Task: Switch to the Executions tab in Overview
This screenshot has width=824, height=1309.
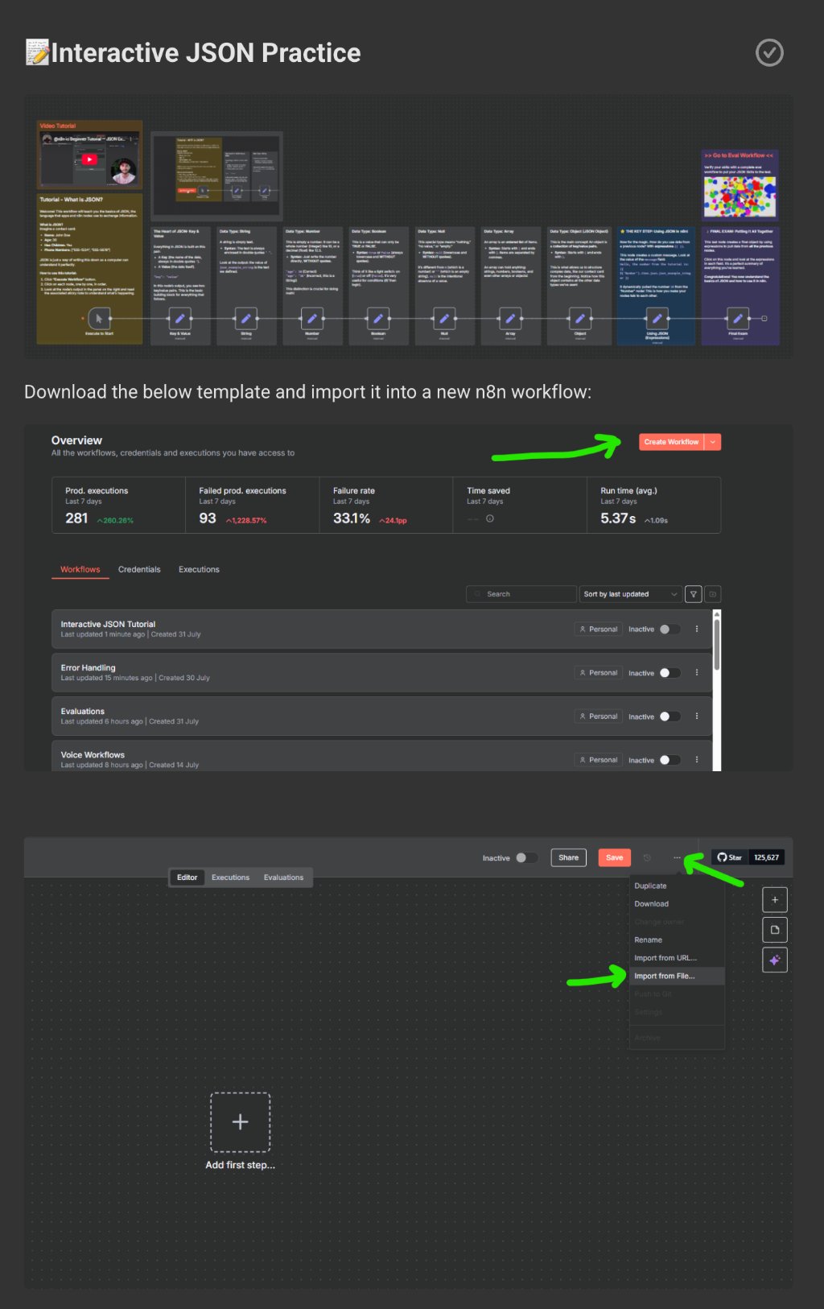Action: [199, 569]
